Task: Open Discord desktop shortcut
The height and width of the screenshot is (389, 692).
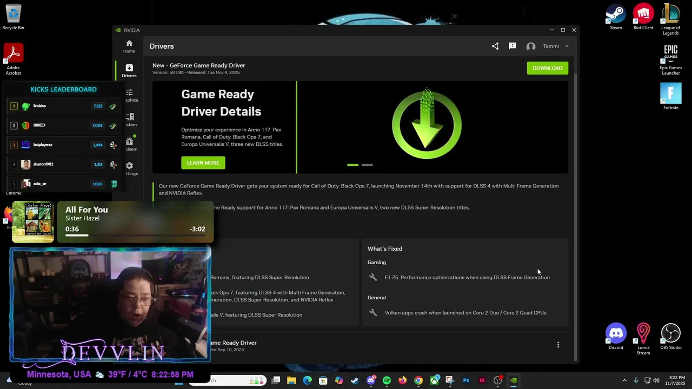Action: tap(616, 336)
